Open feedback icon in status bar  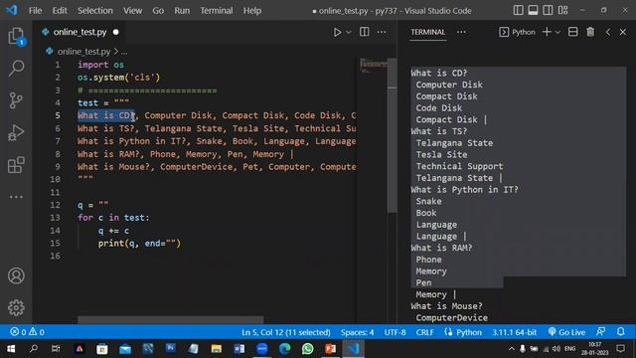tap(600, 331)
